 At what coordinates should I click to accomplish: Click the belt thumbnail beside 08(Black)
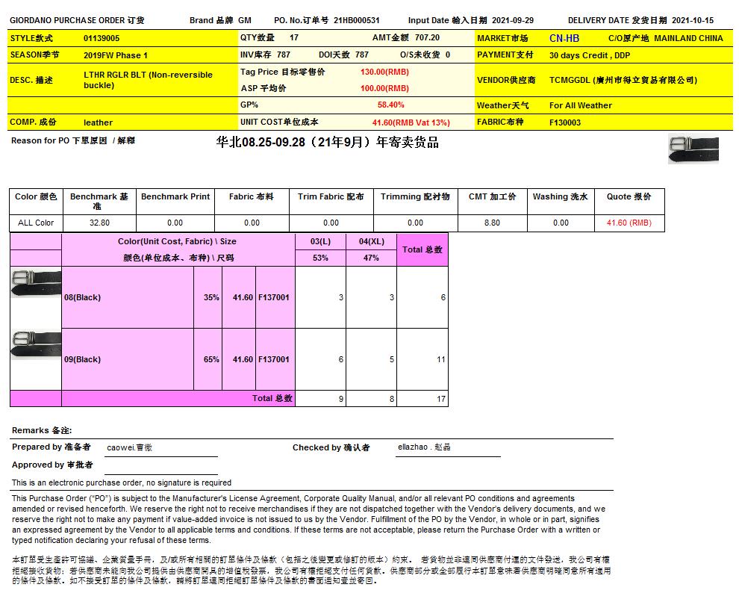[35, 282]
